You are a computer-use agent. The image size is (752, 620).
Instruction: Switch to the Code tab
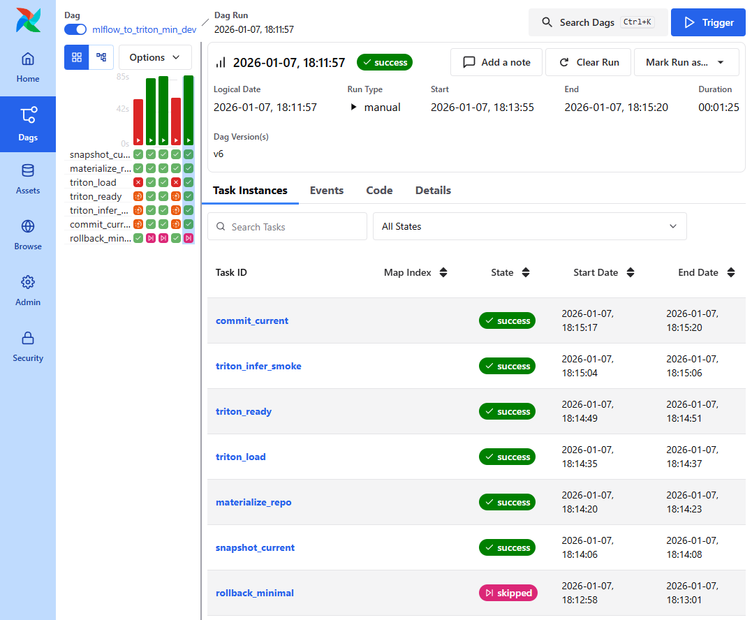(x=379, y=190)
